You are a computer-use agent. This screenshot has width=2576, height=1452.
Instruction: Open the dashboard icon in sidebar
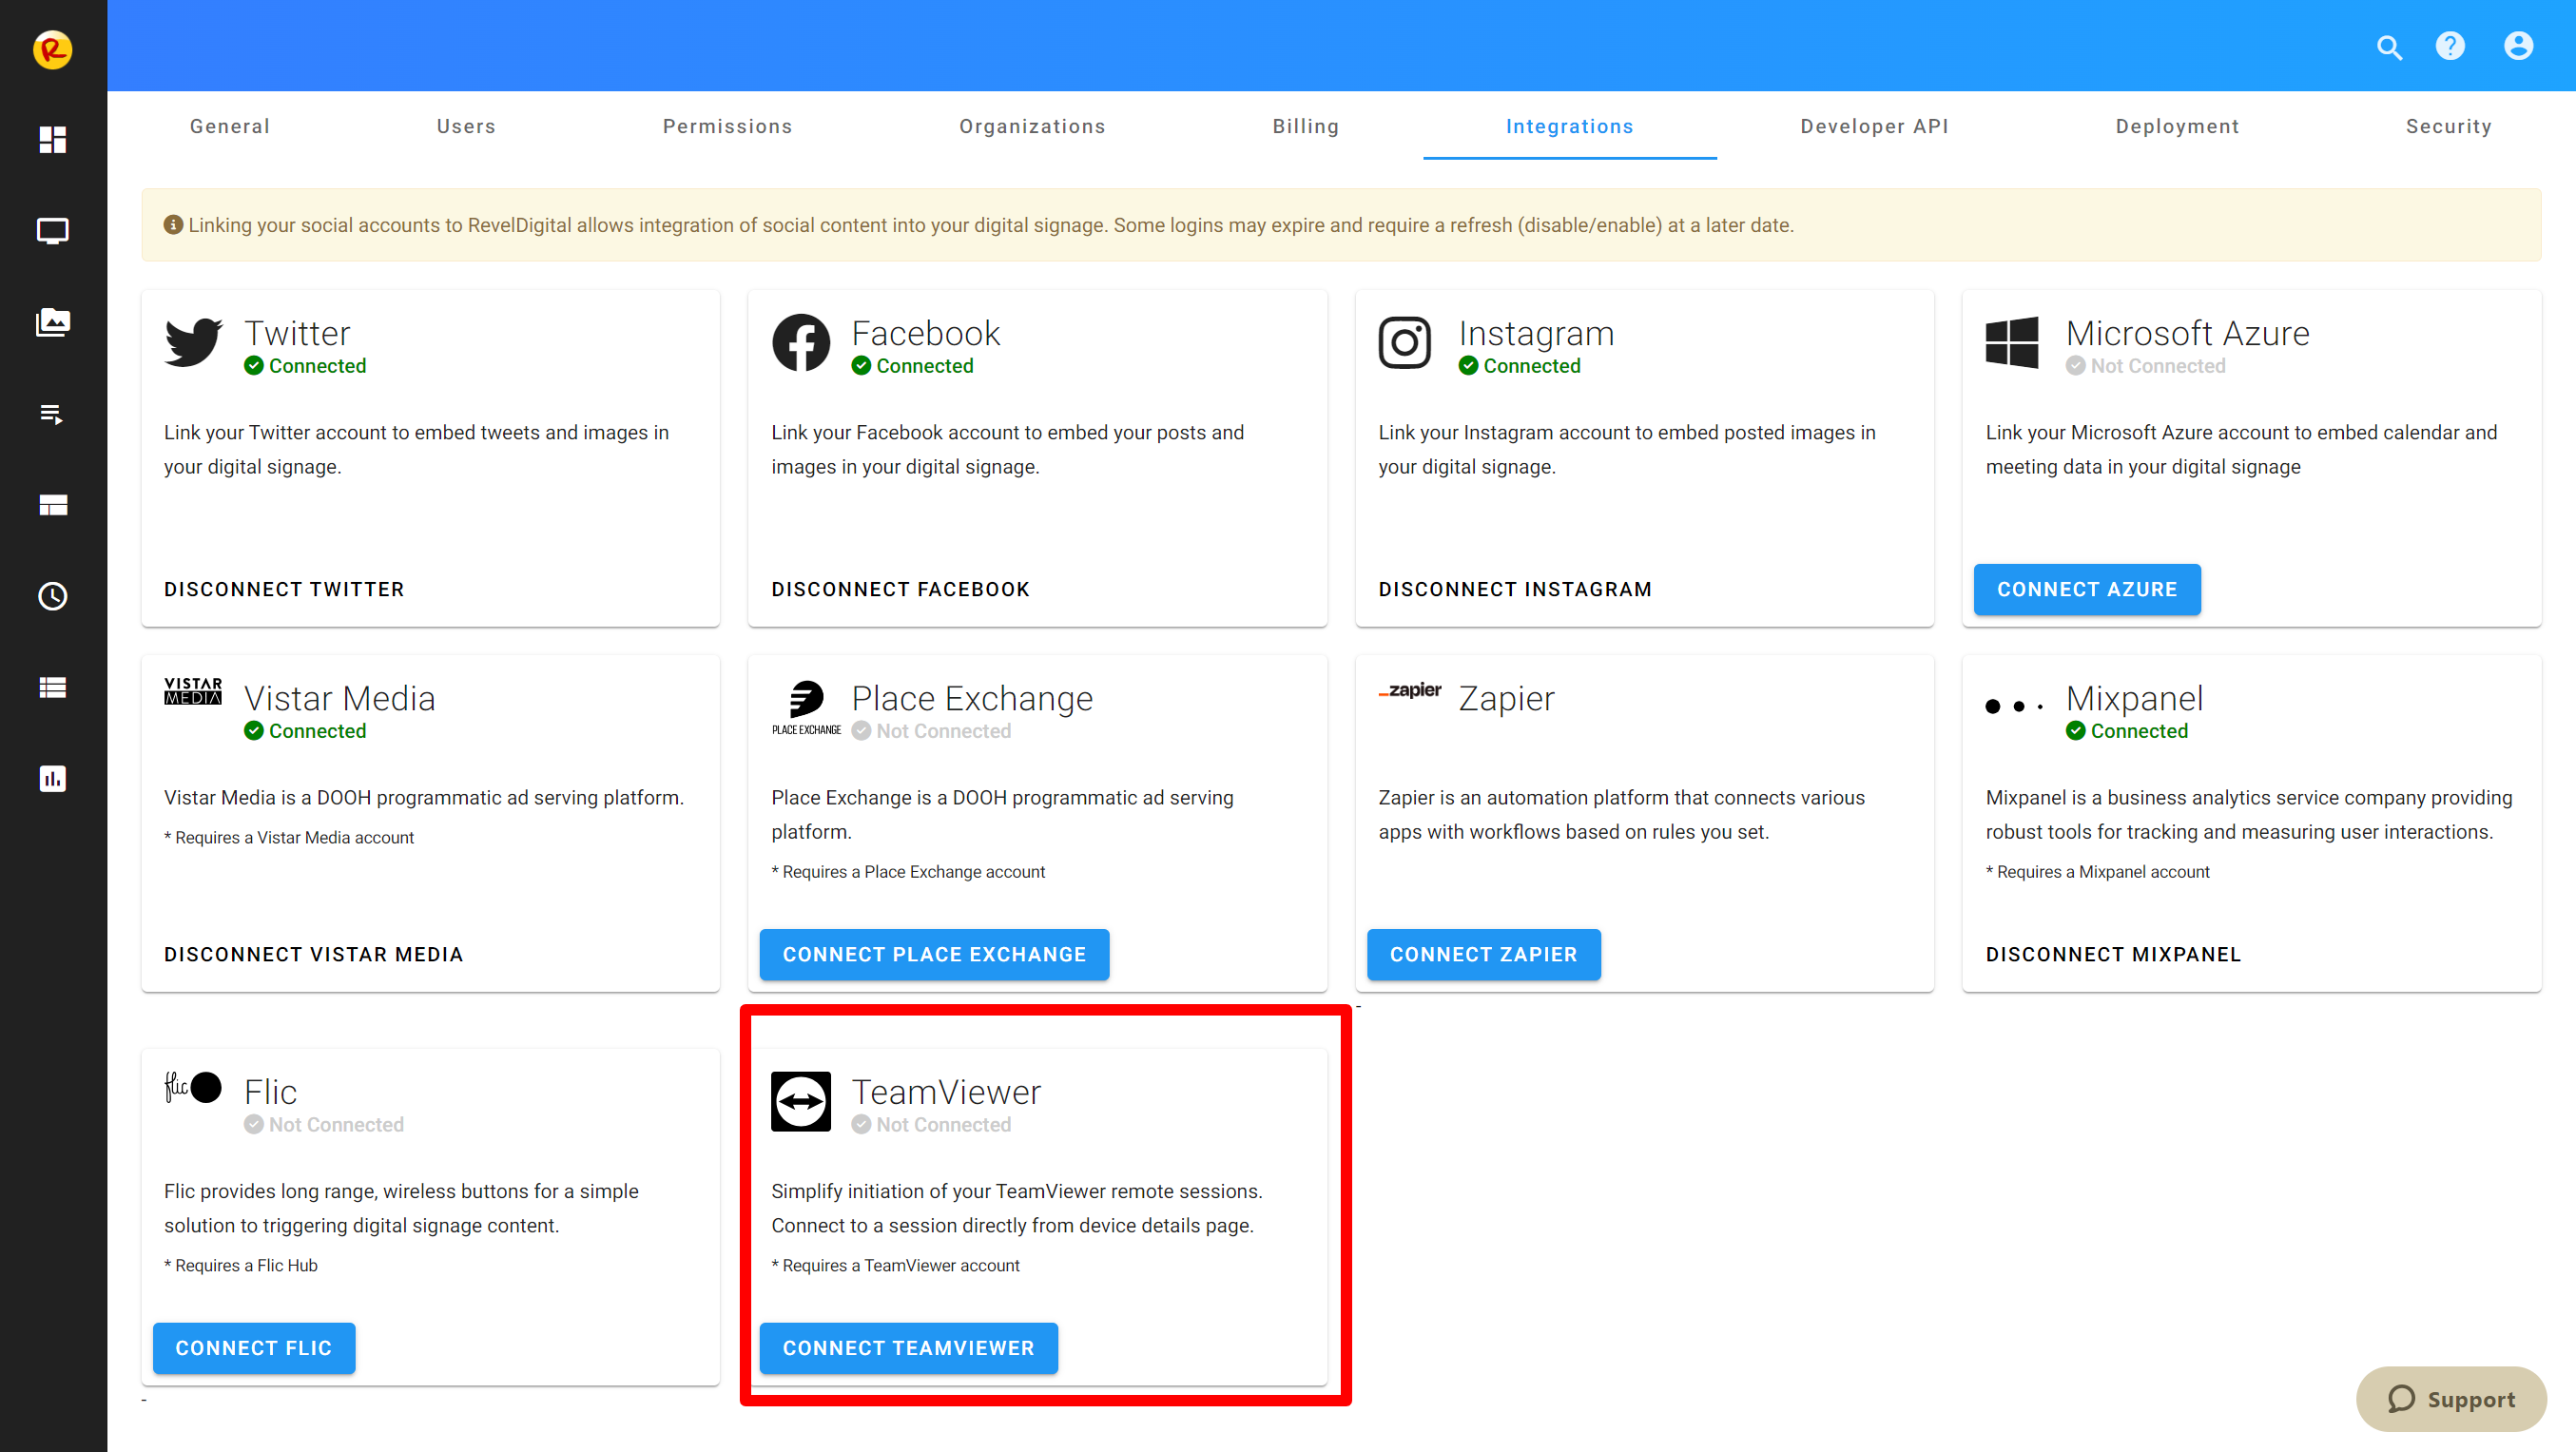[x=52, y=140]
